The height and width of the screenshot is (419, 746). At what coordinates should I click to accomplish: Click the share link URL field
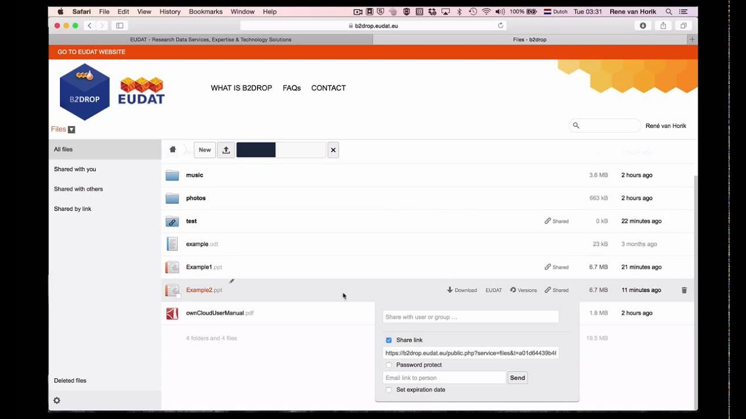click(471, 353)
